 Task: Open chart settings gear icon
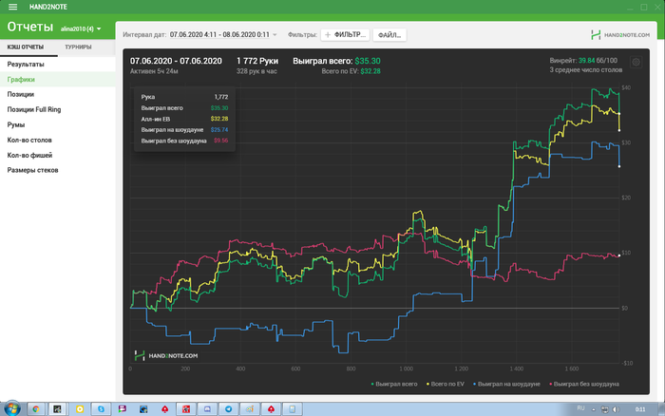click(636, 63)
